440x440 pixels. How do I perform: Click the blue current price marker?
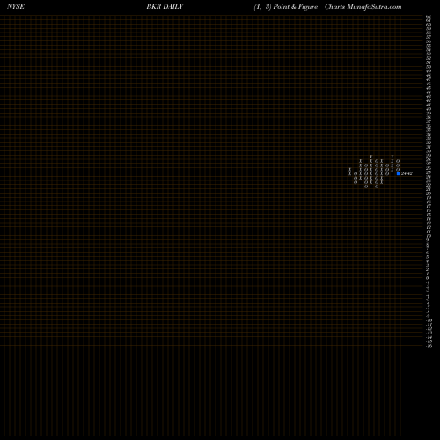(x=398, y=173)
